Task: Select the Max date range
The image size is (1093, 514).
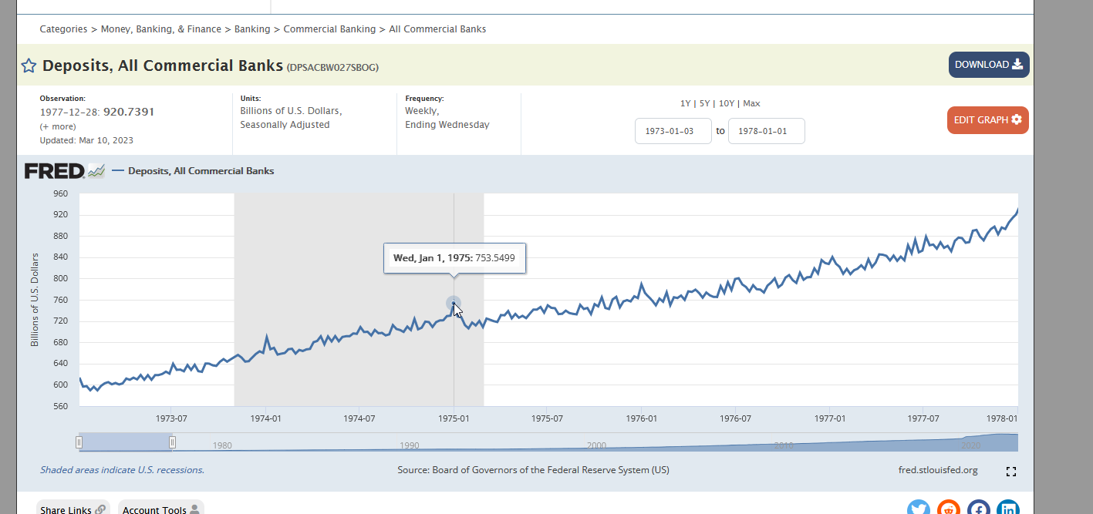Action: (751, 103)
